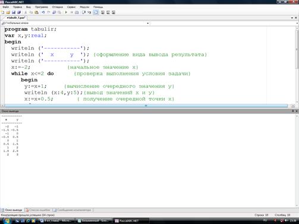Click the Print toolbar icon

tap(77, 12)
